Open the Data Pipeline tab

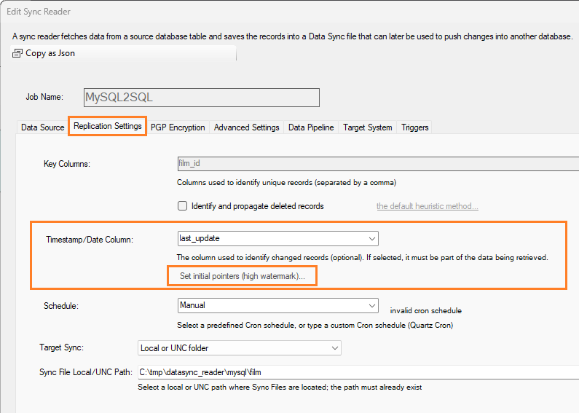(x=311, y=127)
